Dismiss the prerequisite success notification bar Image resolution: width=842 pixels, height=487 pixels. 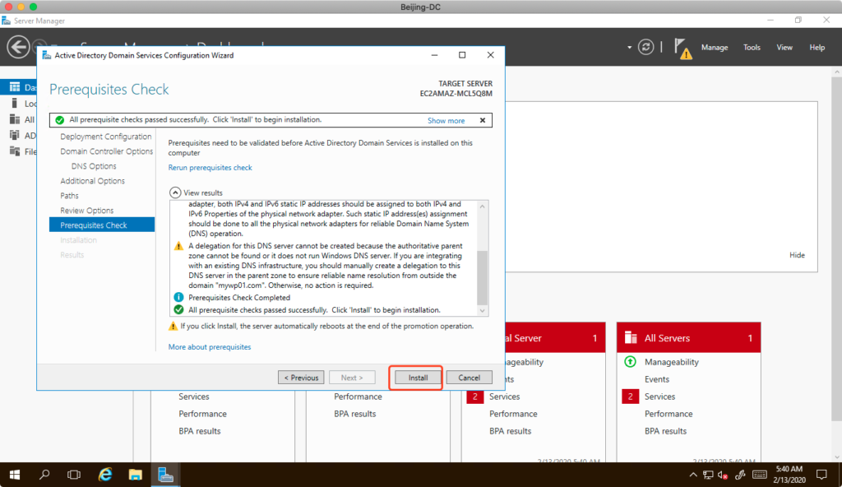tap(483, 120)
